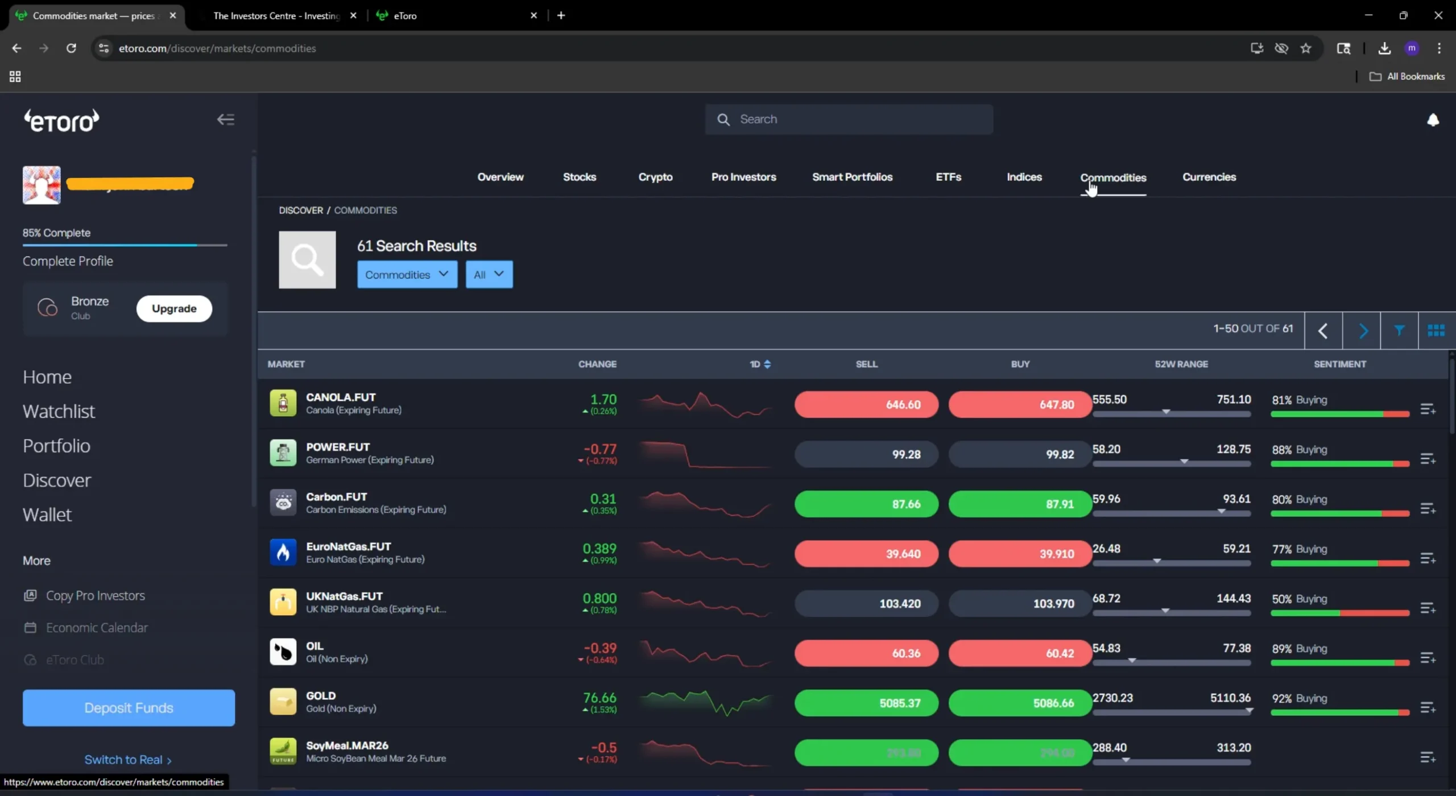The height and width of the screenshot is (796, 1456).
Task: Click the profile avatar picture
Action: (42, 185)
